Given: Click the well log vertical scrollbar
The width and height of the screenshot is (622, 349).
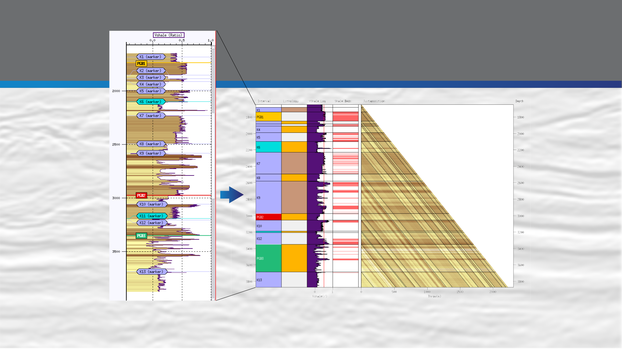Looking at the screenshot, I should [213, 173].
